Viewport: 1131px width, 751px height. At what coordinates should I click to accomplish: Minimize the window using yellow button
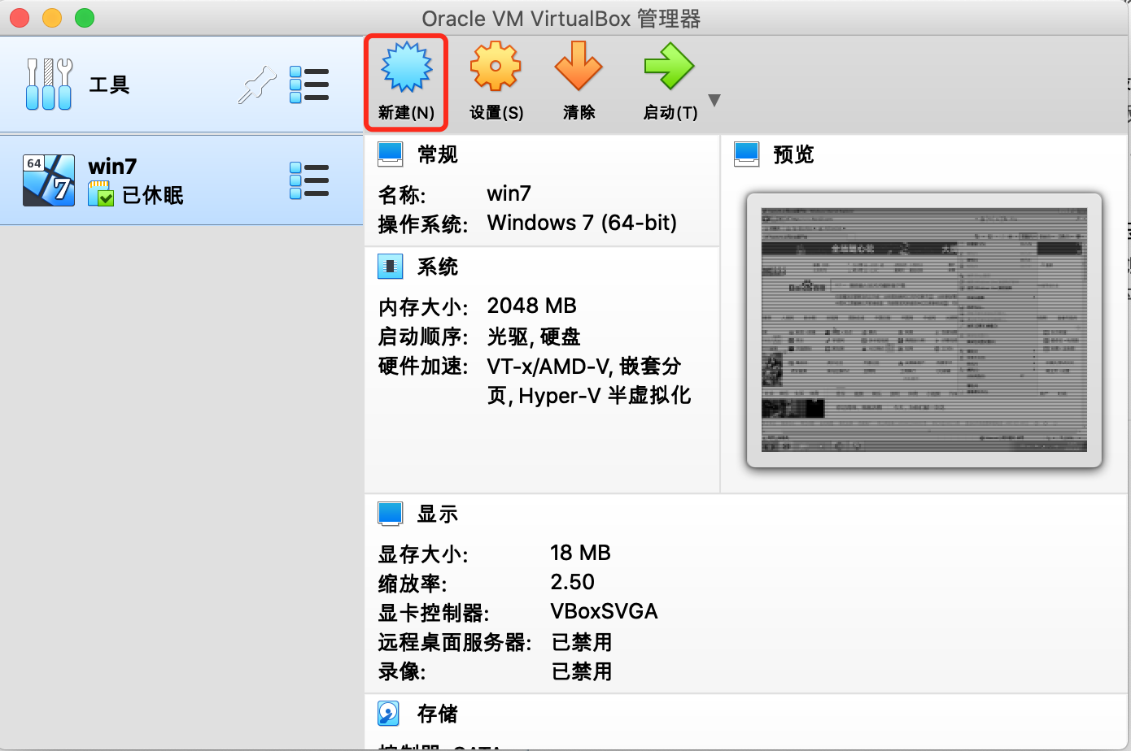click(52, 17)
